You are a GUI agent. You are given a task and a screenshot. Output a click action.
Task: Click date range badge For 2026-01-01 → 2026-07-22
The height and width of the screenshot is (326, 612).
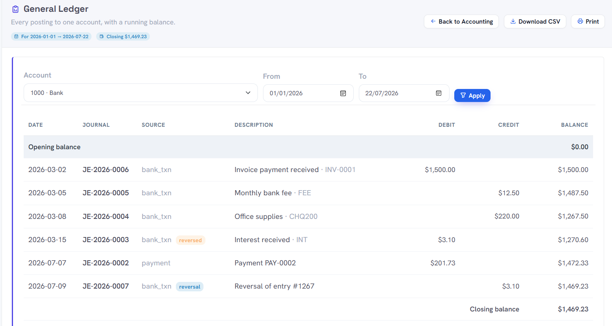[x=51, y=37]
